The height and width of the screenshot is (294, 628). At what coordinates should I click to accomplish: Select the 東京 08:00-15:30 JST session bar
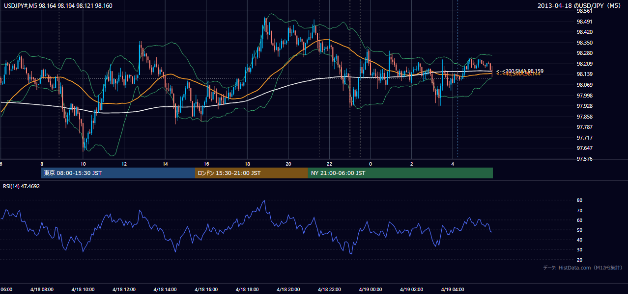118,173
